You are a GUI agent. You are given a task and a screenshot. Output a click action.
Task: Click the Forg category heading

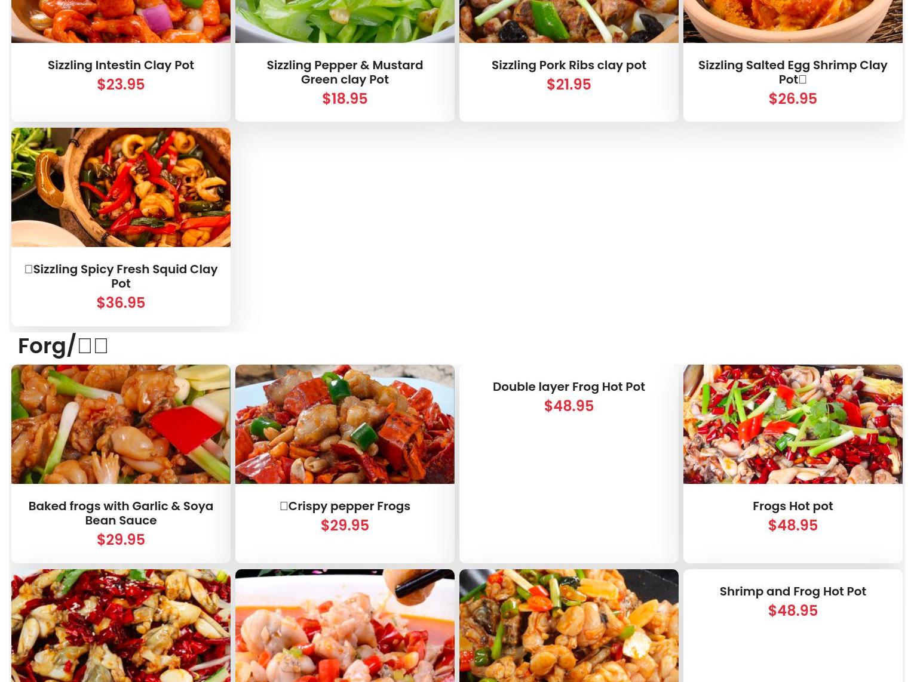63,346
